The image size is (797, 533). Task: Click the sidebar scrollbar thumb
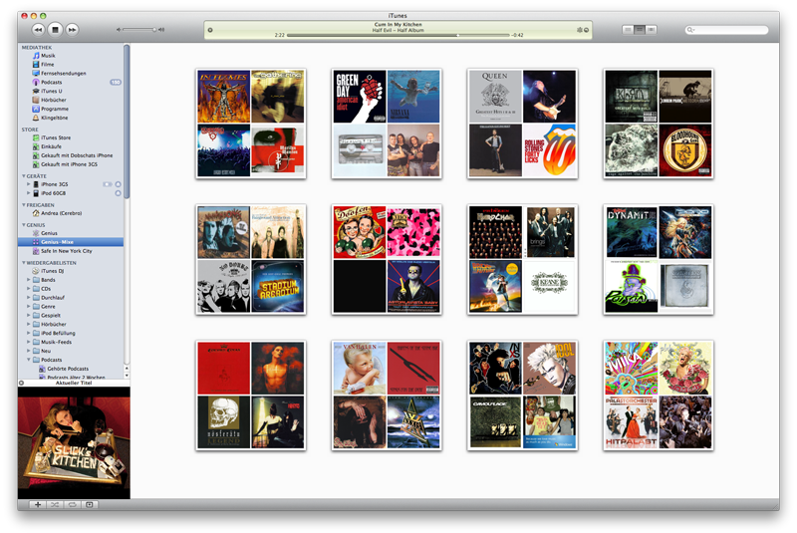[x=127, y=121]
